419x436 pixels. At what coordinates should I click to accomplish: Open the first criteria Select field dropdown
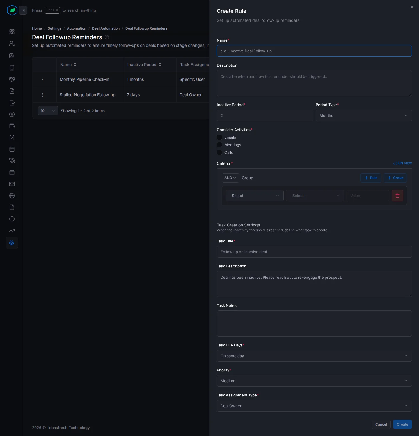255,196
